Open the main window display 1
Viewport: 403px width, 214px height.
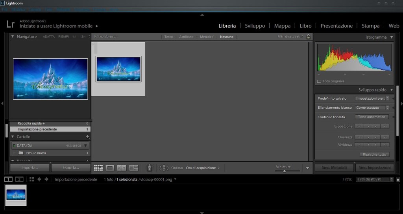(9, 179)
